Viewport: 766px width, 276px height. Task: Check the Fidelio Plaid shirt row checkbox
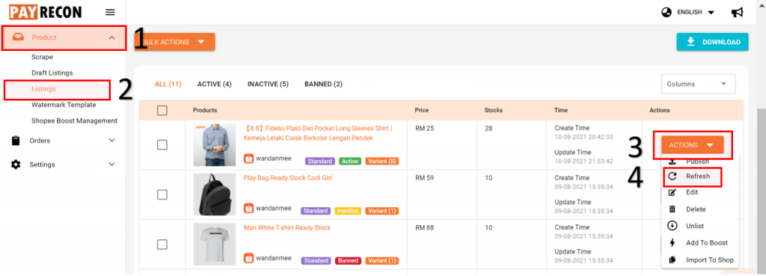[x=162, y=145]
